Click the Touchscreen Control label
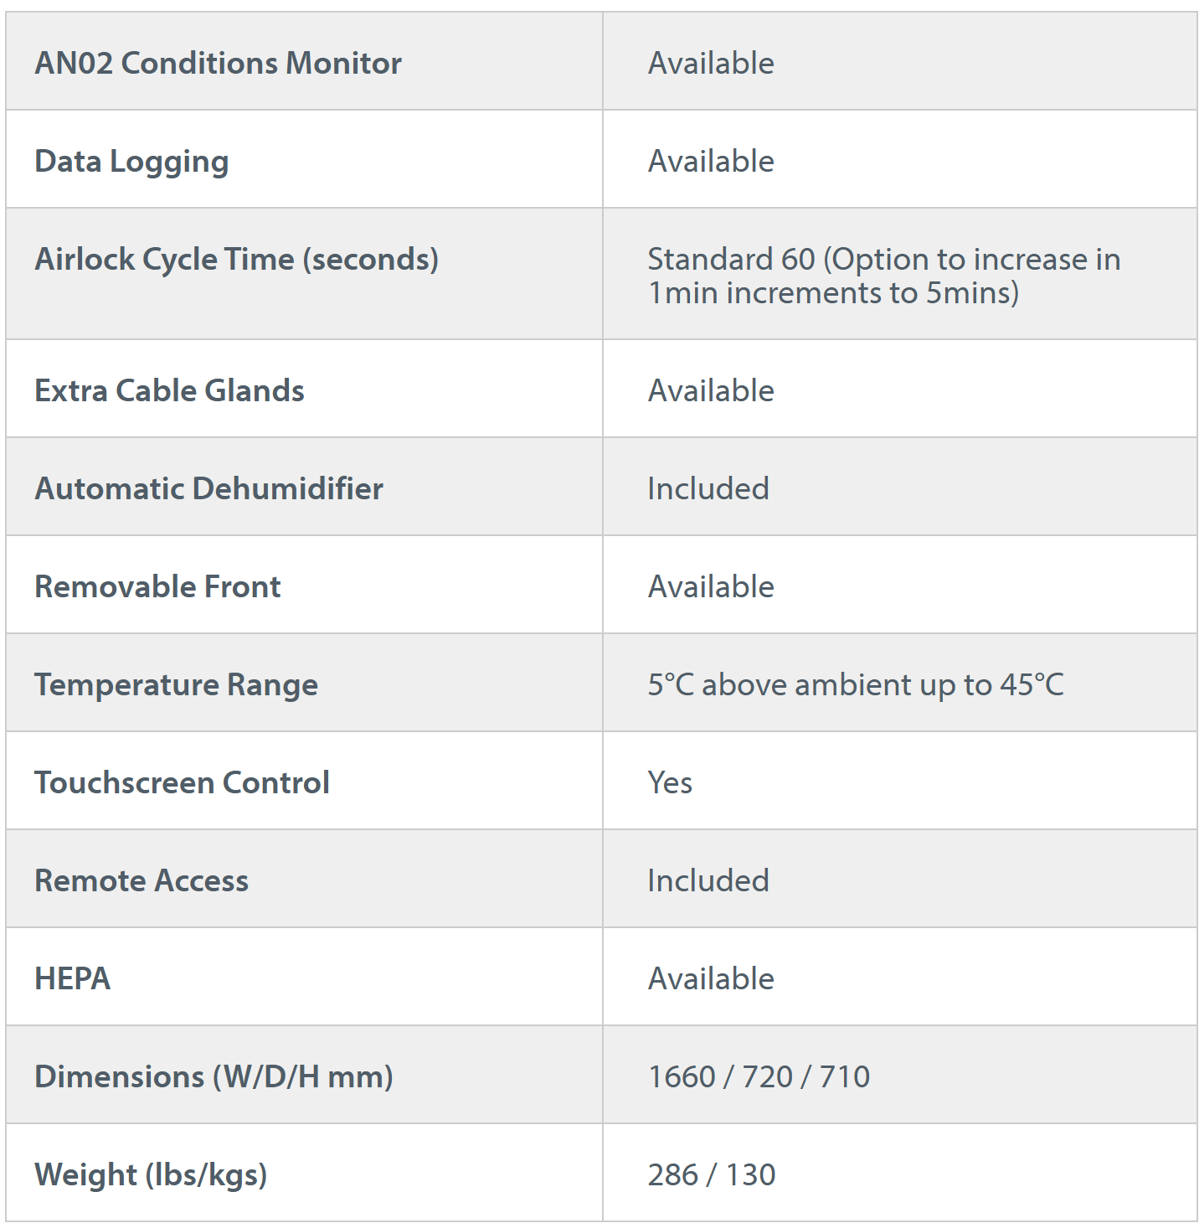This screenshot has height=1223, width=1199. (182, 782)
